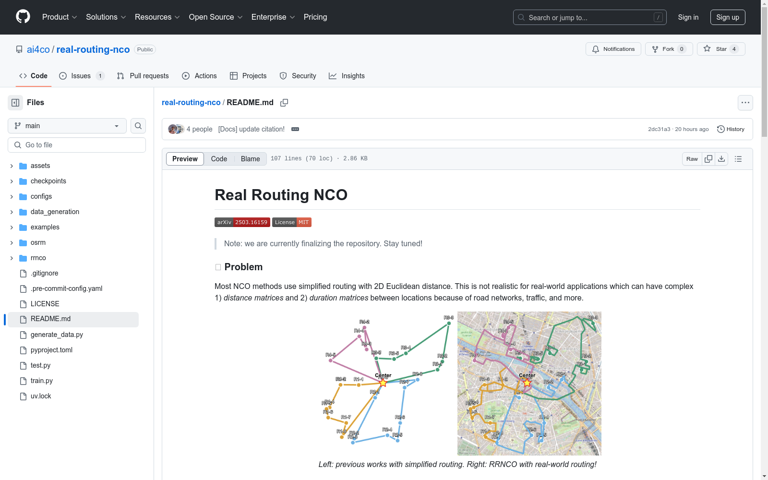Open the README outline icon
This screenshot has height=480, width=768.
738,158
